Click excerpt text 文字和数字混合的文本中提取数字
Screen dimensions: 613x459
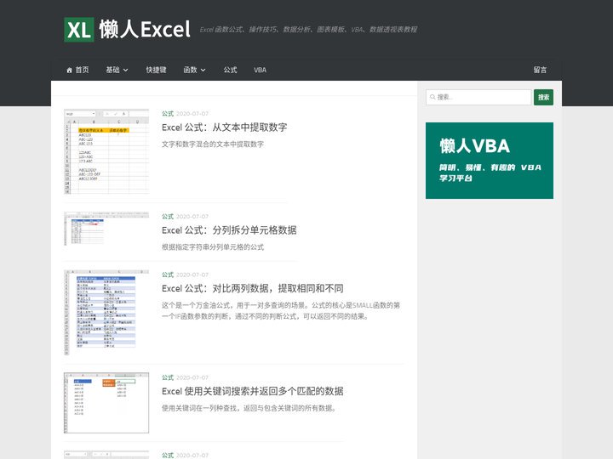click(x=213, y=144)
